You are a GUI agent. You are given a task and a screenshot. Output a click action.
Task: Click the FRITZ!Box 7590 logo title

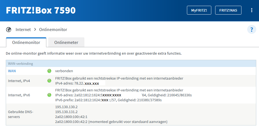[41, 10]
